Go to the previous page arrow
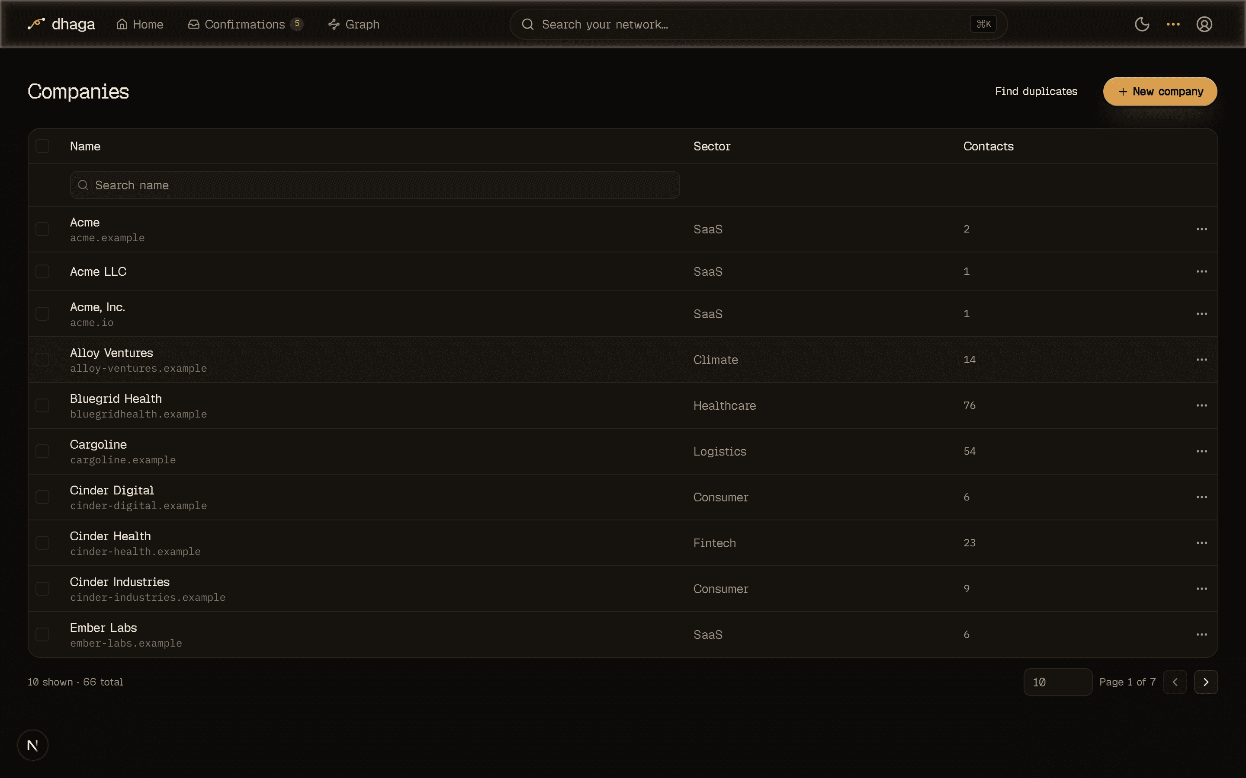Image resolution: width=1246 pixels, height=778 pixels. pyautogui.click(x=1175, y=682)
